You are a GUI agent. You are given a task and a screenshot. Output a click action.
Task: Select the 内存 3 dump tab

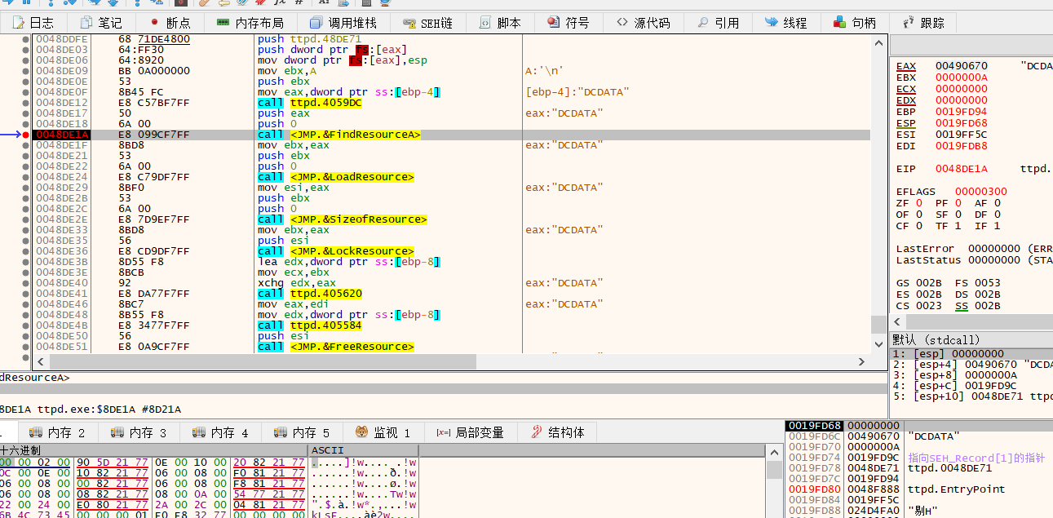click(139, 432)
